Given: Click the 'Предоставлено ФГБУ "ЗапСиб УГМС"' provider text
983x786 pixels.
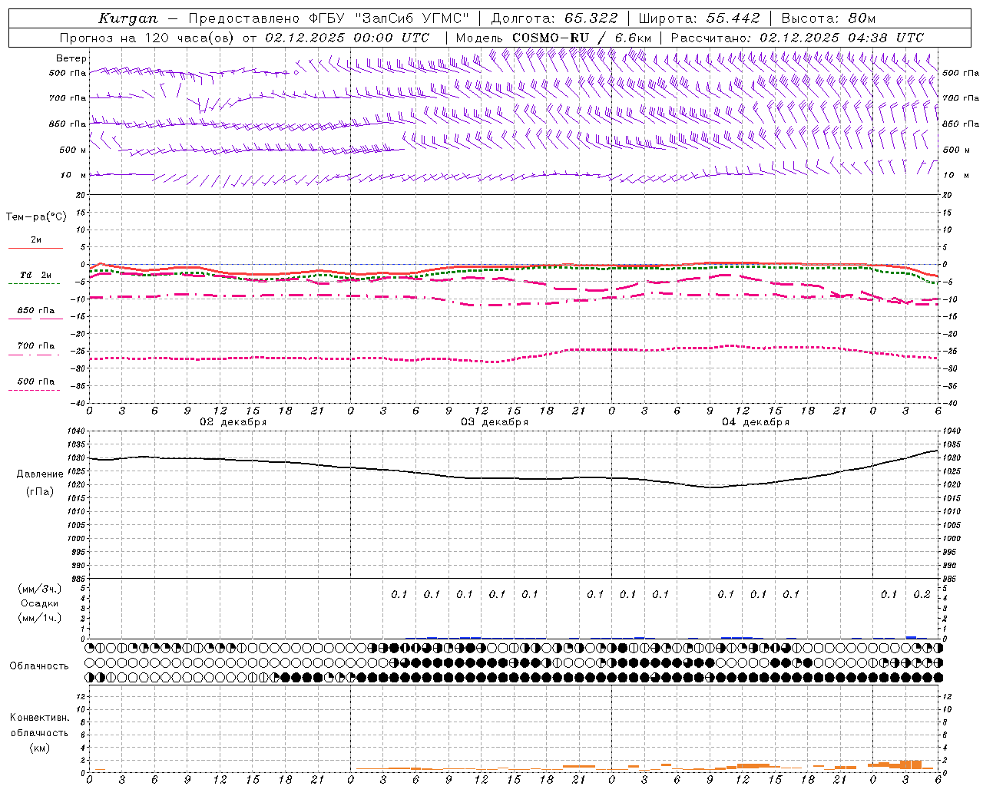Looking at the screenshot, I should click(x=329, y=18).
